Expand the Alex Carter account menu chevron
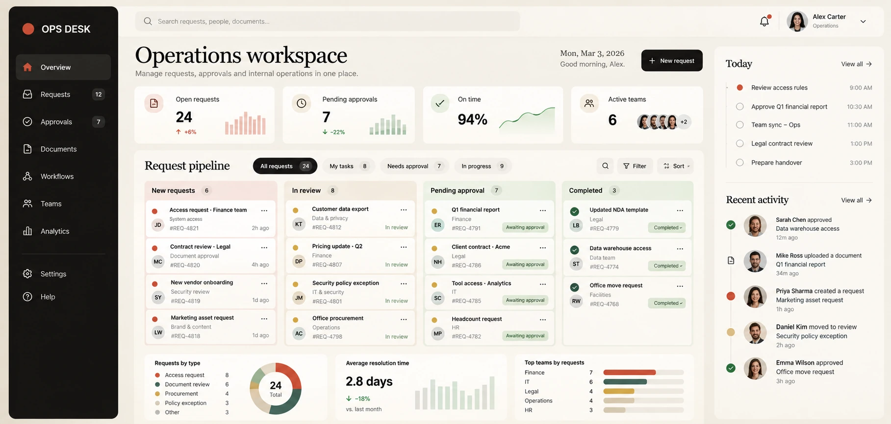Image resolution: width=891 pixels, height=424 pixels. 863,22
